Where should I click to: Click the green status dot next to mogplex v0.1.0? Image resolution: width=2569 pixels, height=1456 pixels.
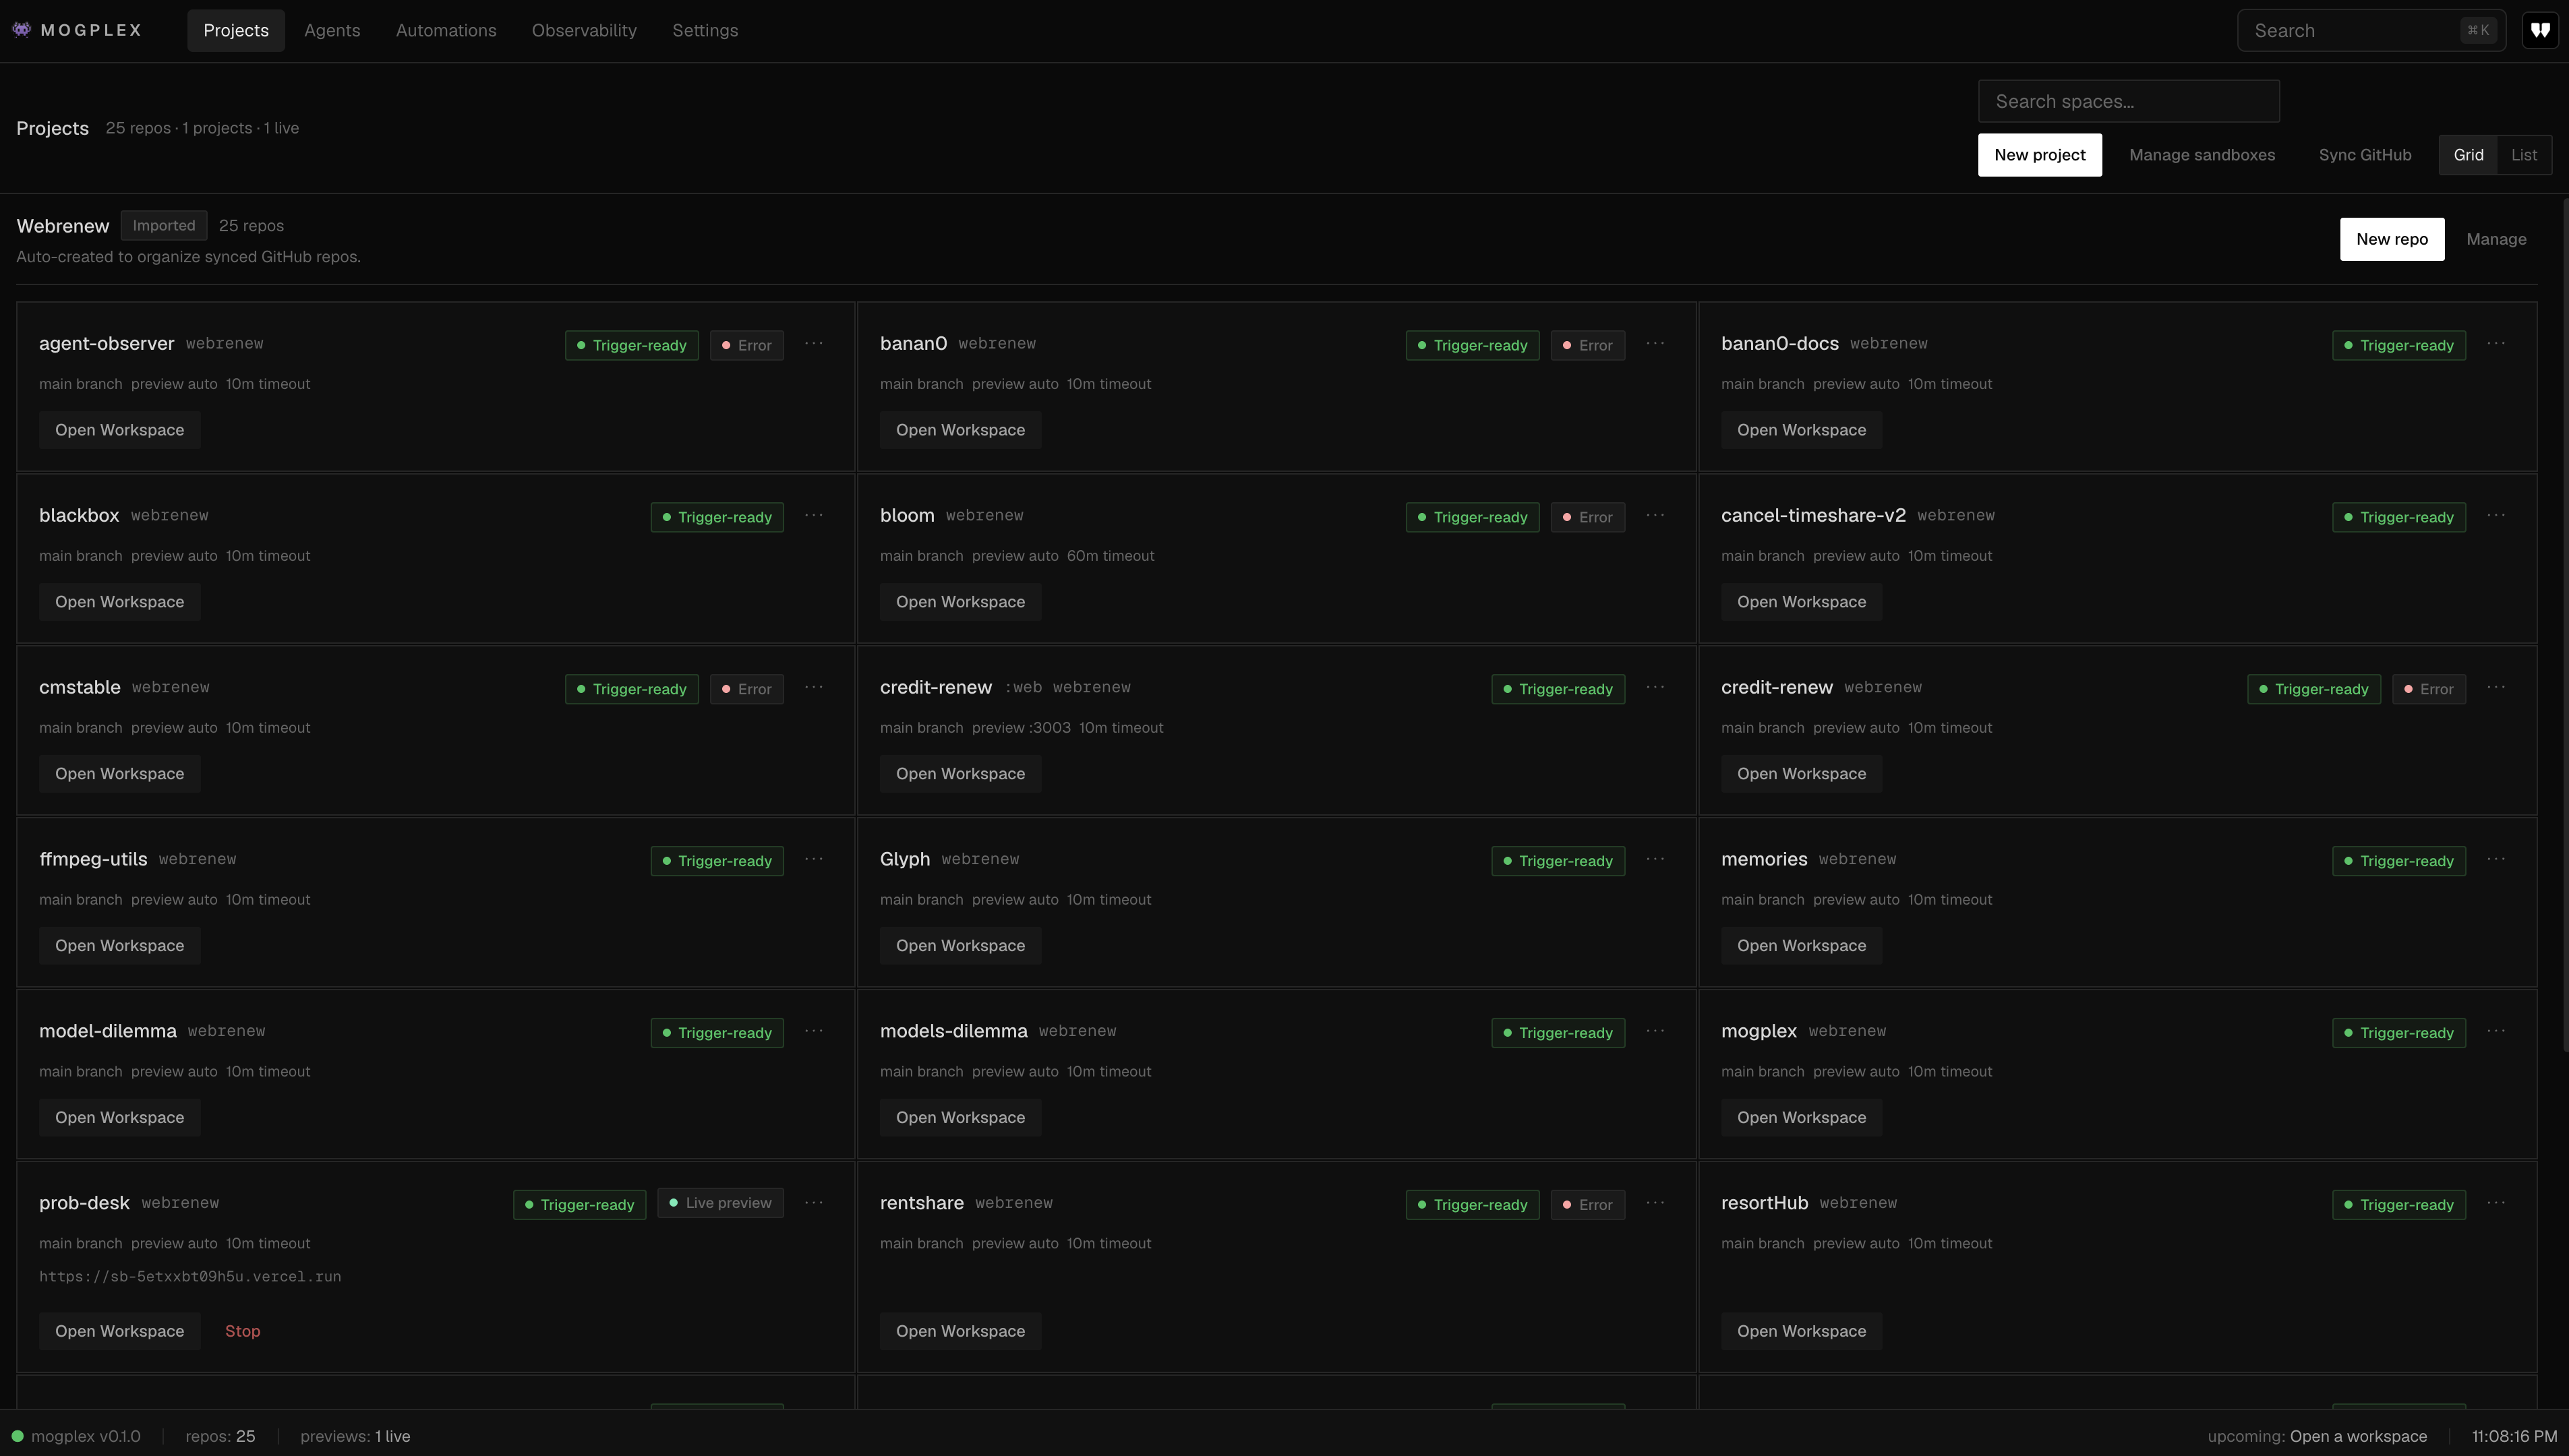(x=17, y=1436)
